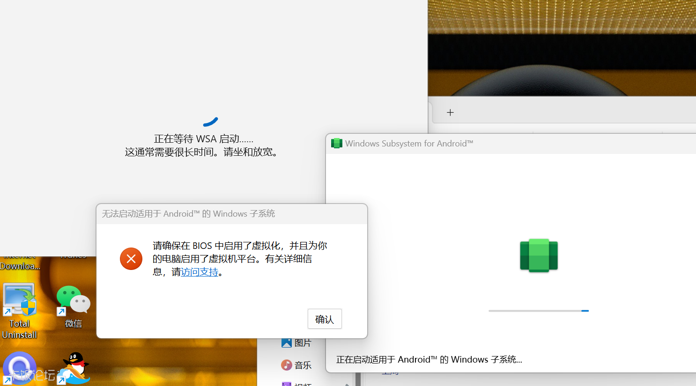Click the 正在等待 WSA 启动 text
Image resolution: width=696 pixels, height=386 pixels.
pyautogui.click(x=204, y=139)
